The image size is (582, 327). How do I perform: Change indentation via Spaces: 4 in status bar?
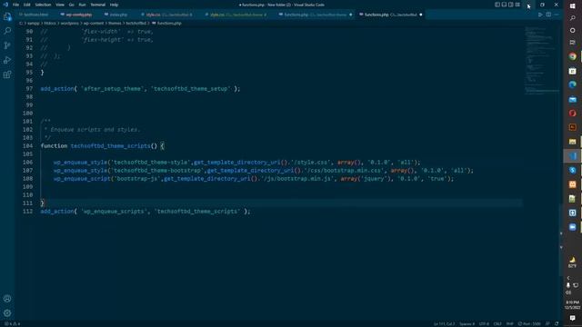click(467, 324)
